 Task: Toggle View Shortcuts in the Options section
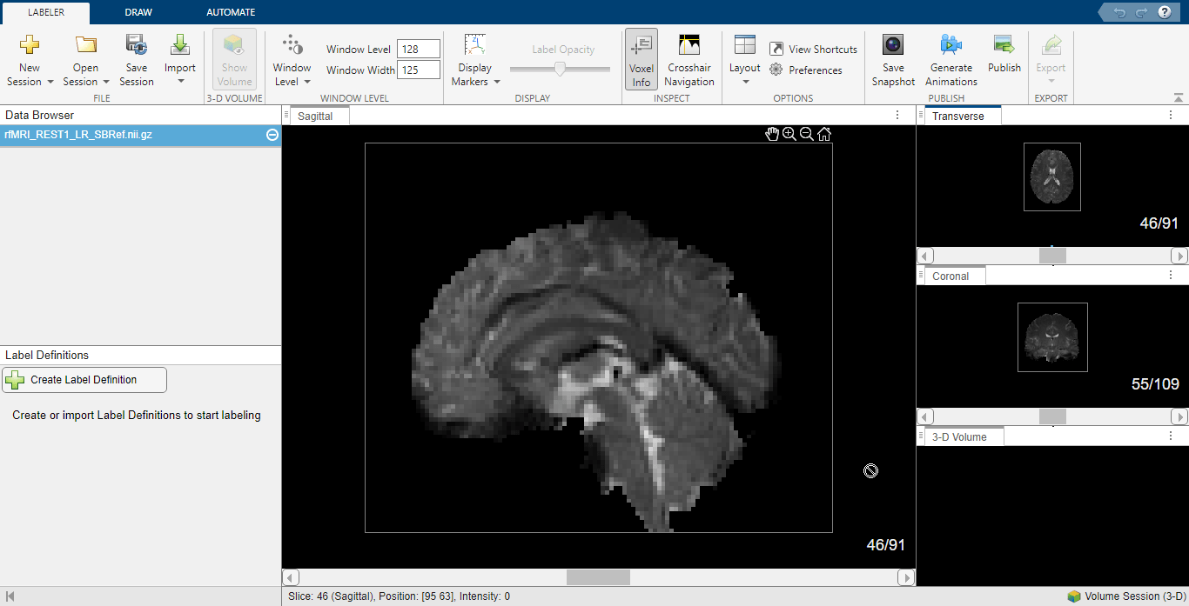click(813, 49)
